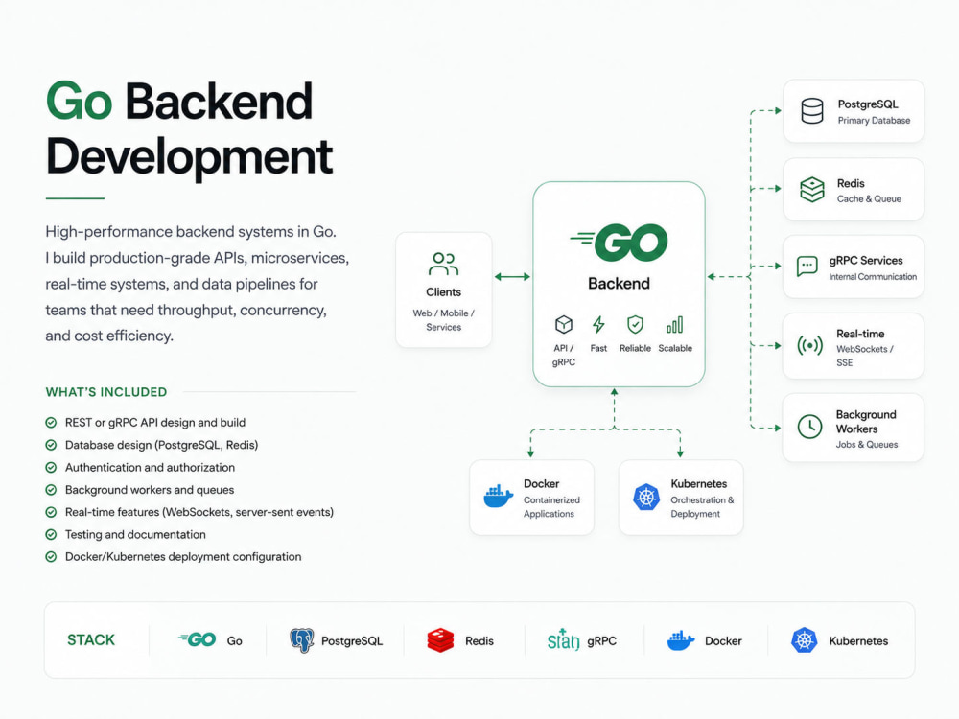Click the WHAT'S INCLUDED section heading
This screenshot has width=959, height=719.
coord(106,392)
